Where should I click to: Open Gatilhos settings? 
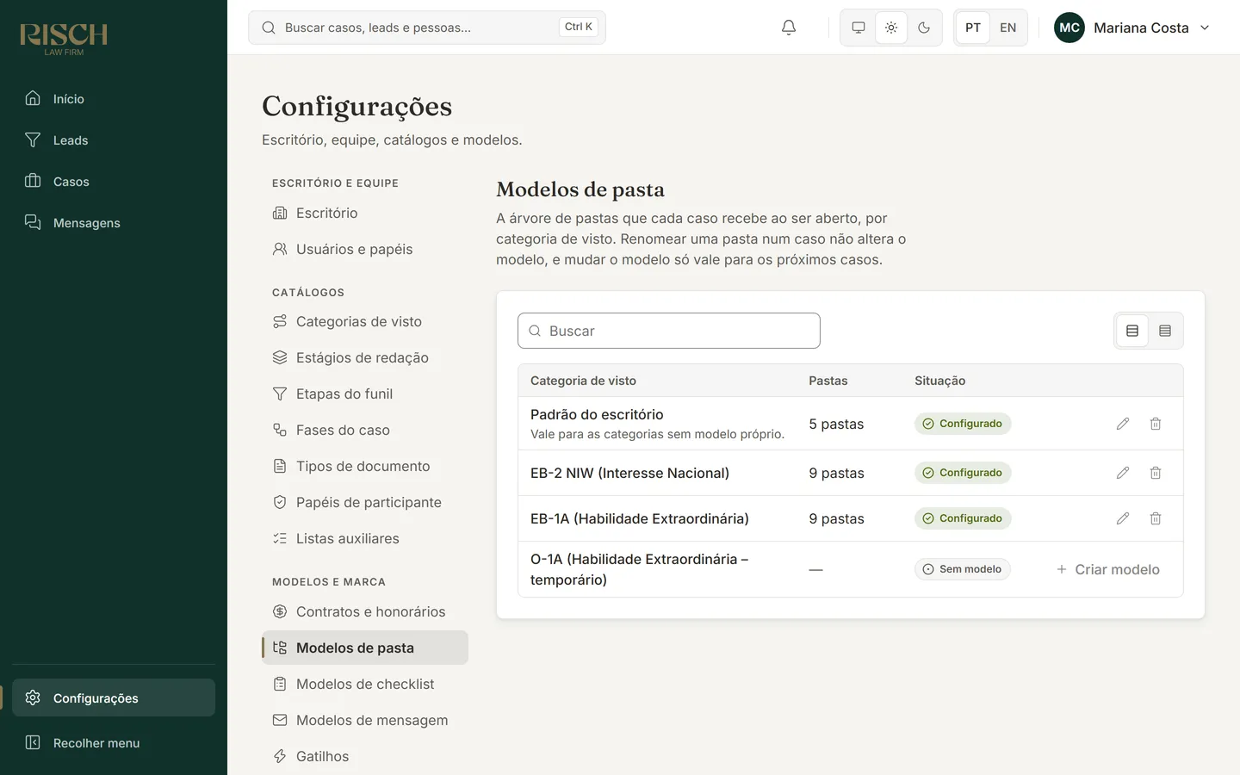(x=365, y=756)
